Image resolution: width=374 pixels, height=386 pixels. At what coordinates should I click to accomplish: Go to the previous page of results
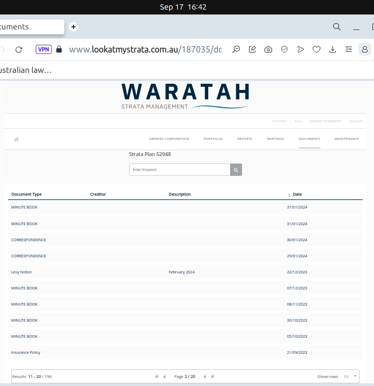pyautogui.click(x=164, y=377)
